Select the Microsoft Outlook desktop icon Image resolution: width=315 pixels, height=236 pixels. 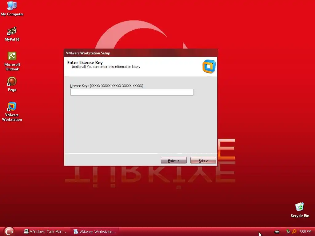click(x=12, y=61)
